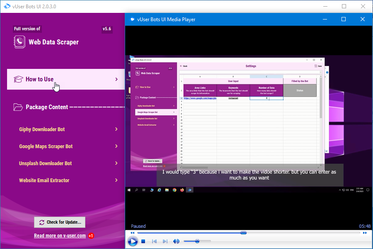This screenshot has height=249, width=373.
Task: Expand the Google Maps Scraper Bot chevron
Action: pyautogui.click(x=116, y=146)
